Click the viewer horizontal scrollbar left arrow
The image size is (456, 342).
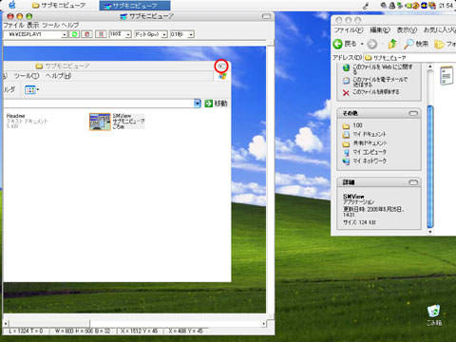point(6,324)
